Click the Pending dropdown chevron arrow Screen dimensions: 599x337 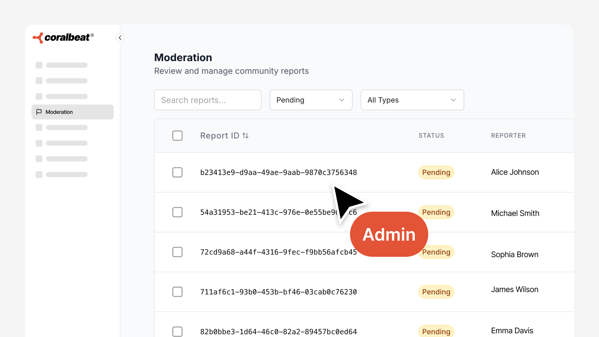coord(342,100)
